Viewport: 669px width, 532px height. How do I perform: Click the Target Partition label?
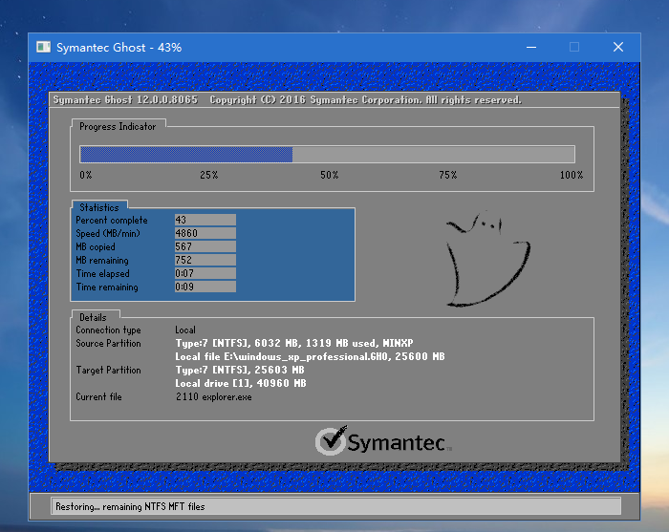tap(108, 370)
